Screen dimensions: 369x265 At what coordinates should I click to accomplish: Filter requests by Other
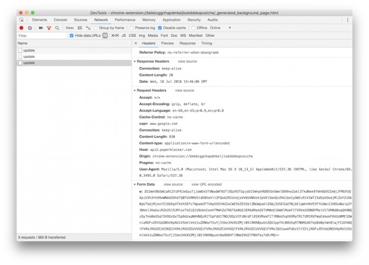point(210,36)
